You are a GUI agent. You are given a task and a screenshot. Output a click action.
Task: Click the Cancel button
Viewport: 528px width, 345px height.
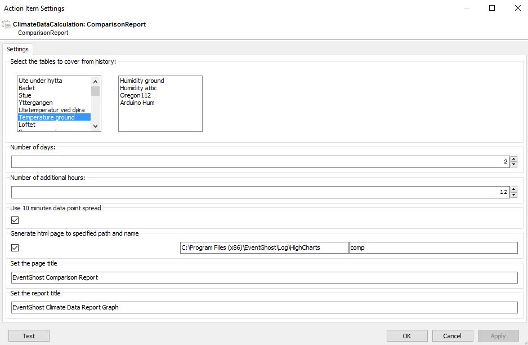452,336
